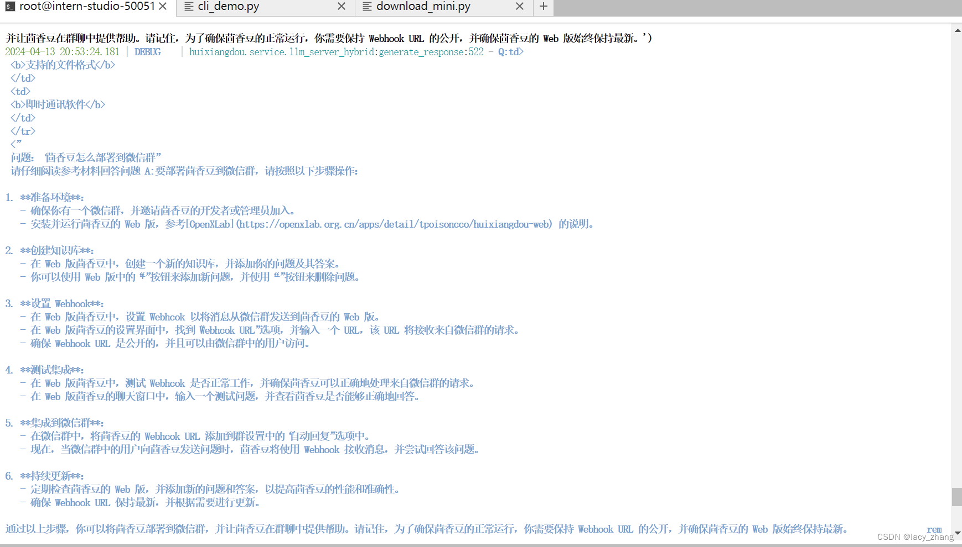962x547 pixels.
Task: Close the root@intern-studio-50051 terminal tab
Action: pos(163,6)
